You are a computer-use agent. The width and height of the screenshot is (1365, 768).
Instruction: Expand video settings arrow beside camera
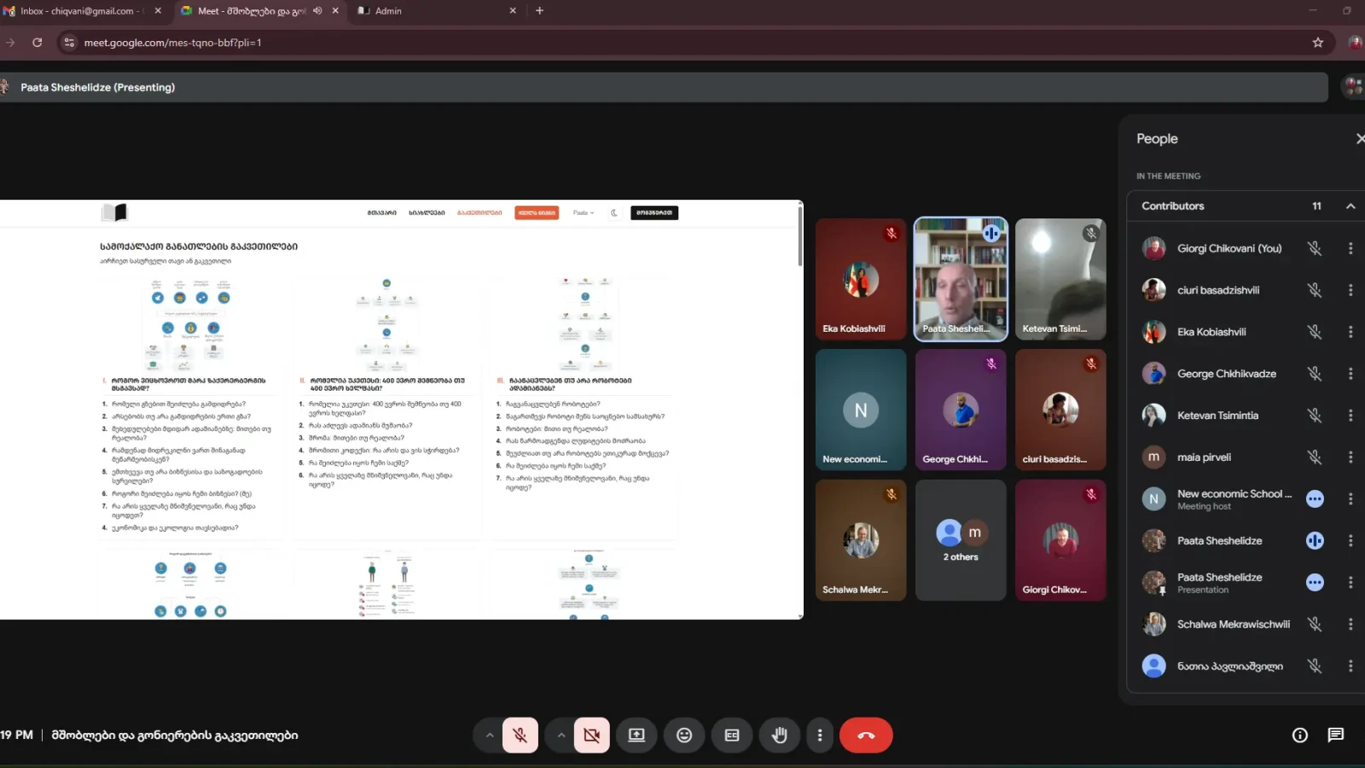[x=561, y=736]
